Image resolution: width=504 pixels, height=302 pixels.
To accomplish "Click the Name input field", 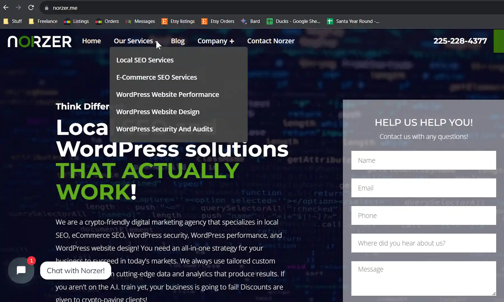I will click(x=423, y=160).
